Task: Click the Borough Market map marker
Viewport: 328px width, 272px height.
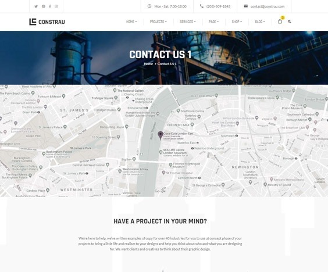Action: tap(310, 119)
